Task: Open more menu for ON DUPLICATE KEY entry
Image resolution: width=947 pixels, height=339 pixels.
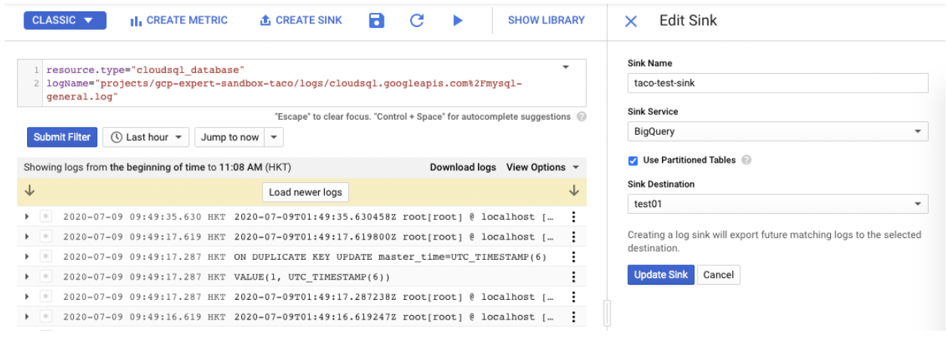Action: 574,257
